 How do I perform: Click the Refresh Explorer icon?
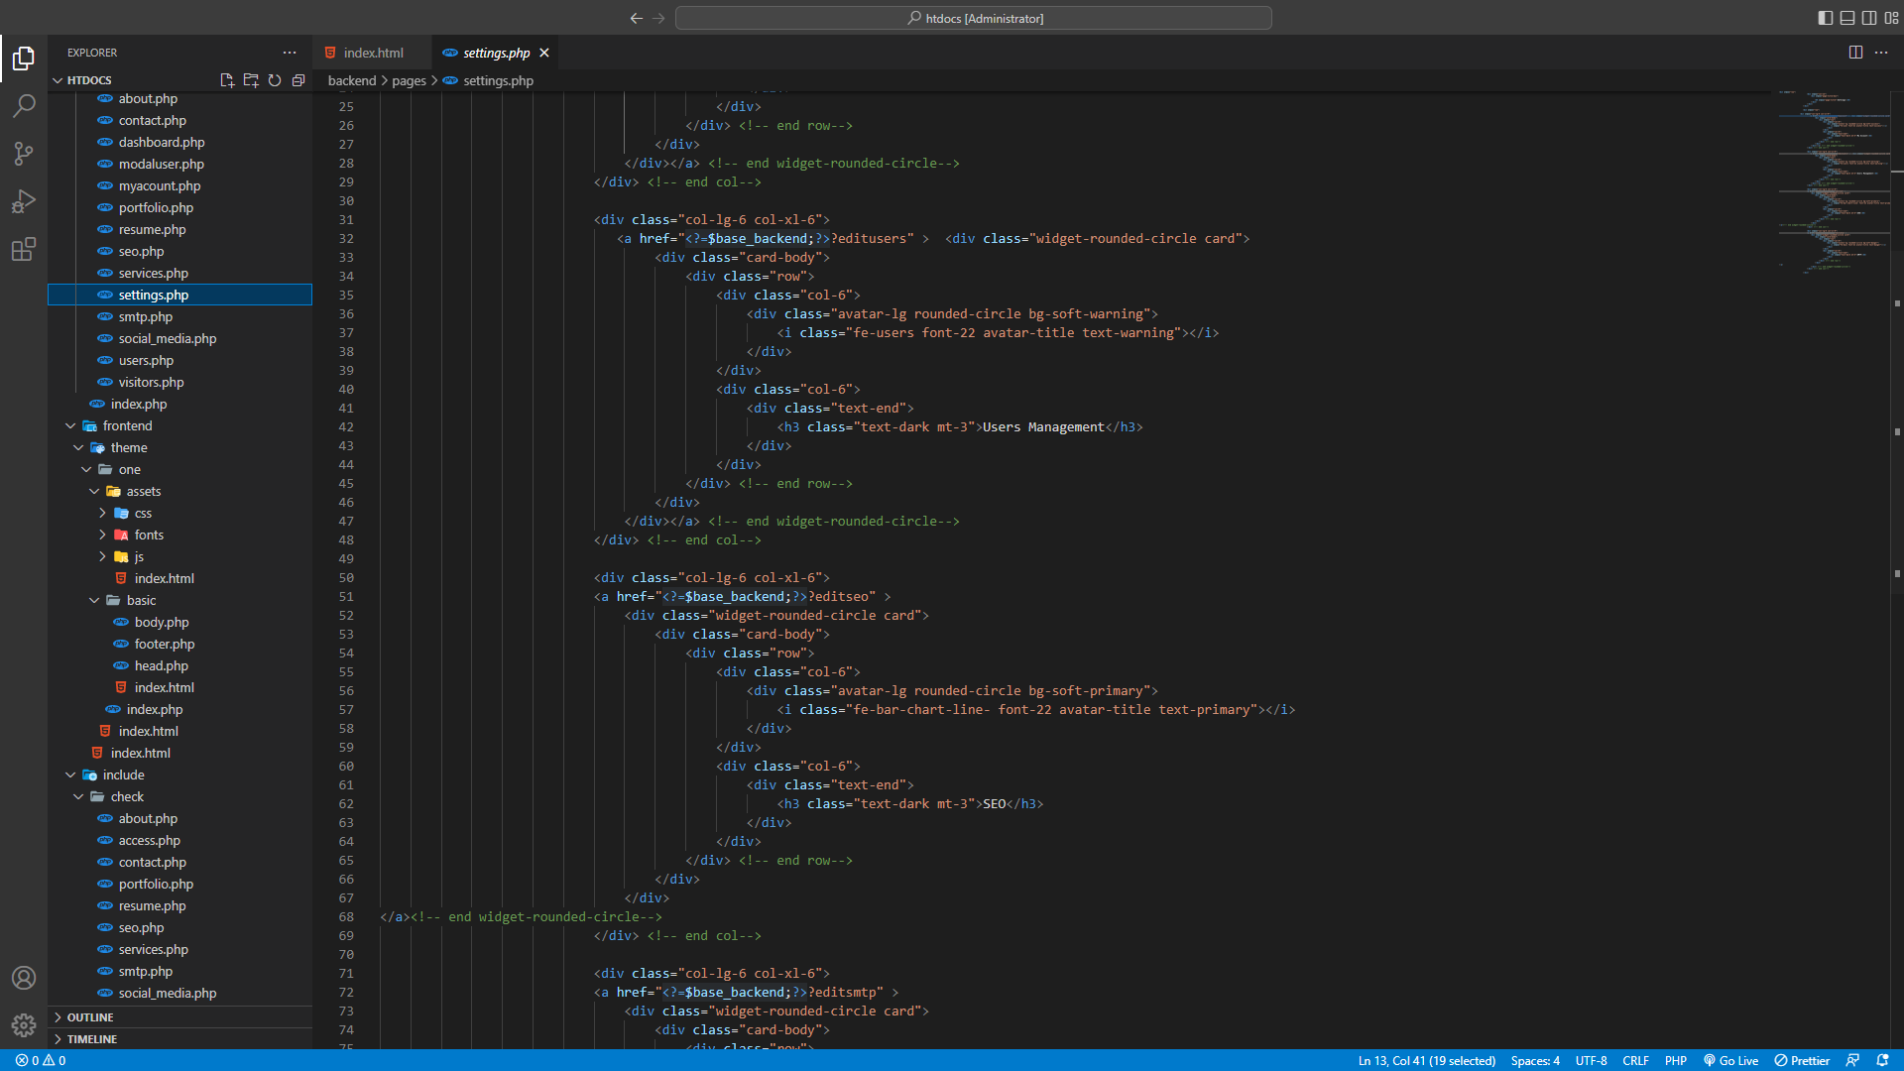[x=275, y=80]
